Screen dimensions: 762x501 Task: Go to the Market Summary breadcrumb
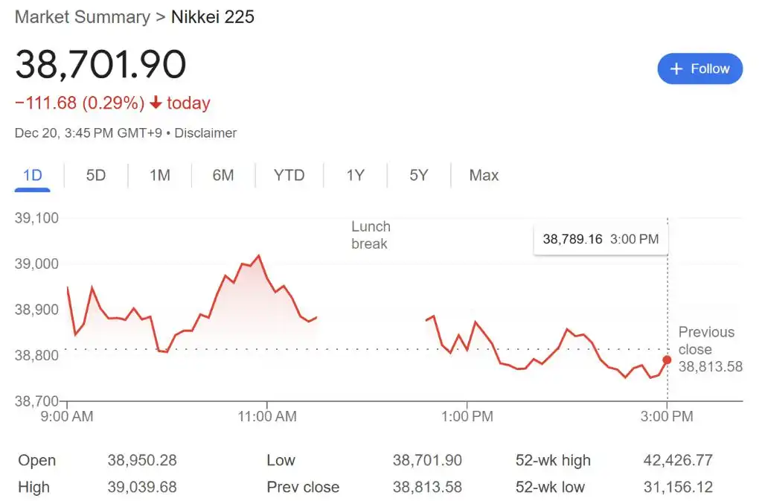tap(83, 17)
